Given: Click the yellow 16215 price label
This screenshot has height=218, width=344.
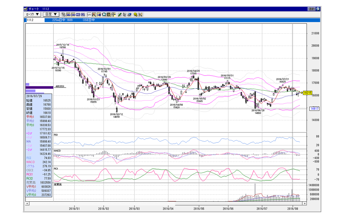Looking at the screenshot, I should (308, 93).
